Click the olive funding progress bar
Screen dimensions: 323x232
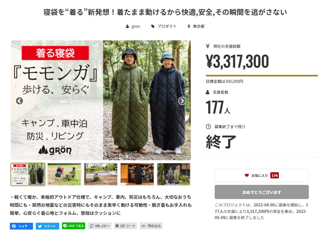click(x=262, y=76)
